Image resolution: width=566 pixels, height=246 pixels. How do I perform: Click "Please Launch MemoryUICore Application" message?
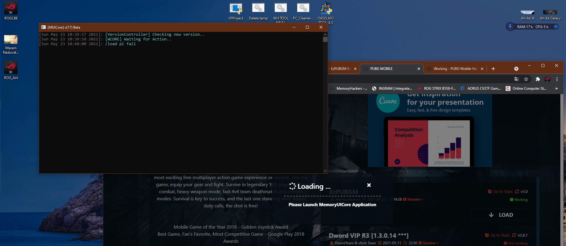tap(332, 205)
